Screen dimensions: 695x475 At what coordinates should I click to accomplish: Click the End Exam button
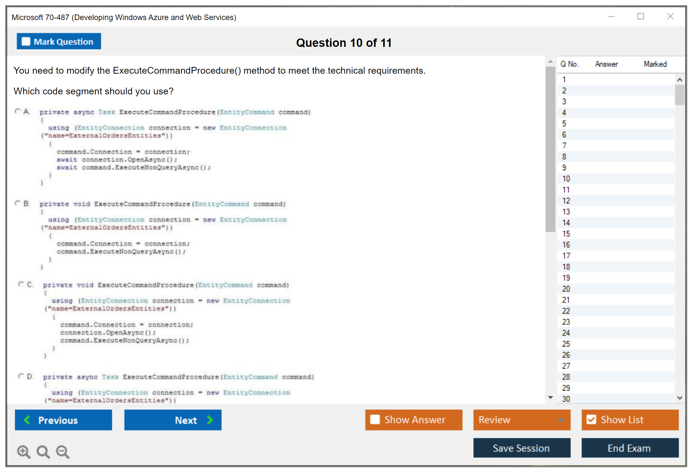pos(629,448)
